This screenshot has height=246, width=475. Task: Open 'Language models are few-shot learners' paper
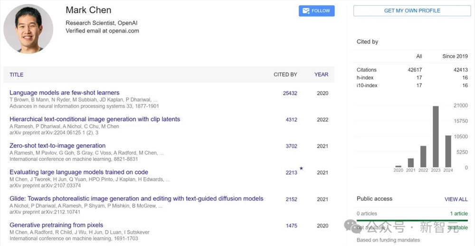click(65, 93)
